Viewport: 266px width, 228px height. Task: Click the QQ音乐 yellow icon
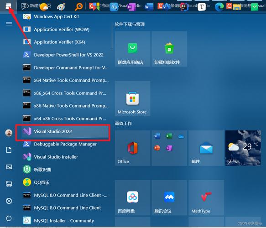coord(27,182)
